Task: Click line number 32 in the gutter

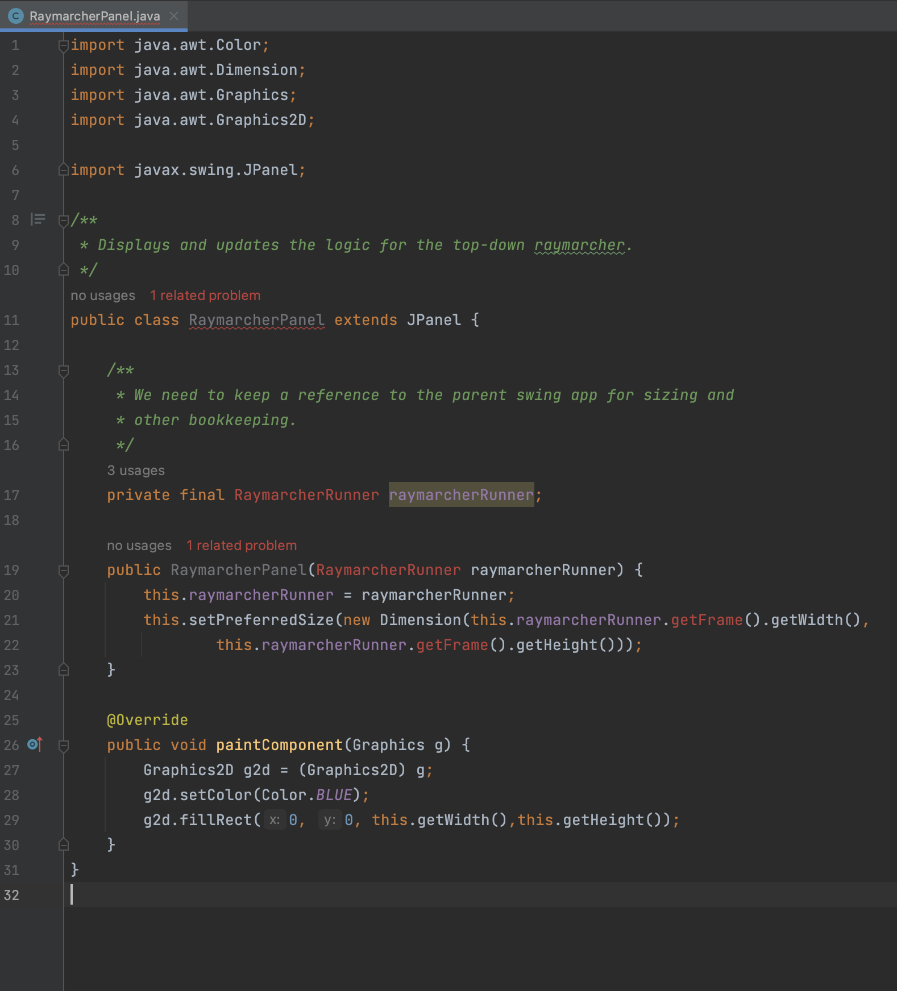Action: pyautogui.click(x=11, y=895)
